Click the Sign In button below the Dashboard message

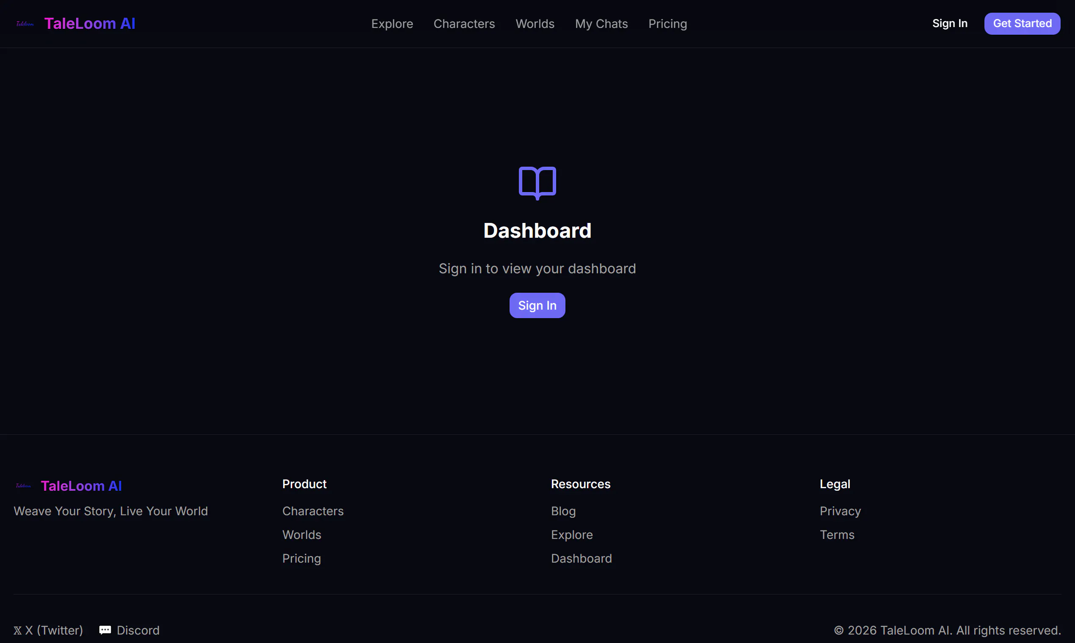click(x=537, y=305)
